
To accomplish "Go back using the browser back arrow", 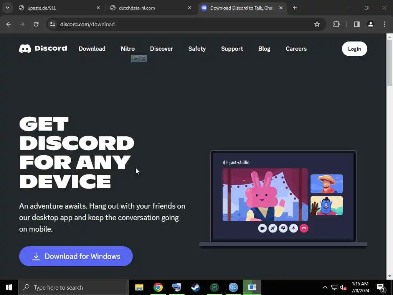I will 8,24.
